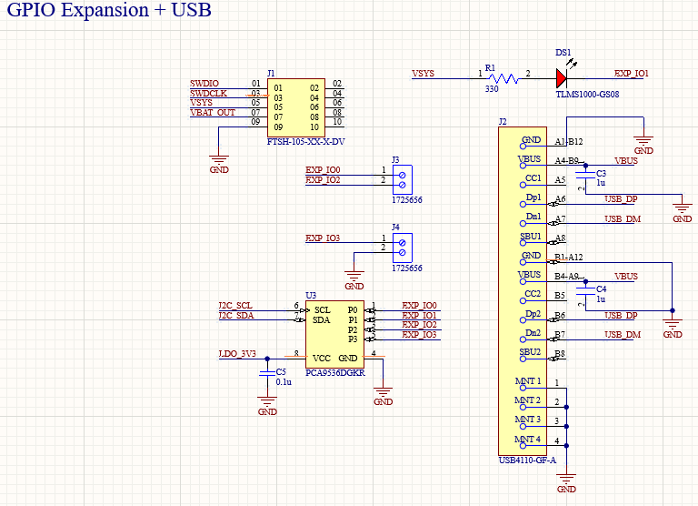Select the SWDCLK net label

click(208, 93)
